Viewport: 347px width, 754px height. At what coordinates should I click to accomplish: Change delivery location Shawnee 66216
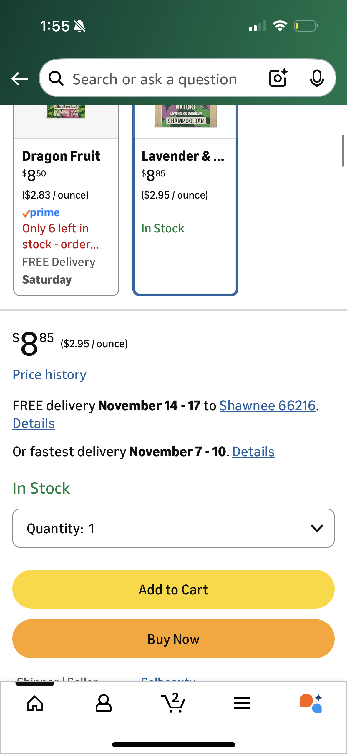tap(267, 406)
